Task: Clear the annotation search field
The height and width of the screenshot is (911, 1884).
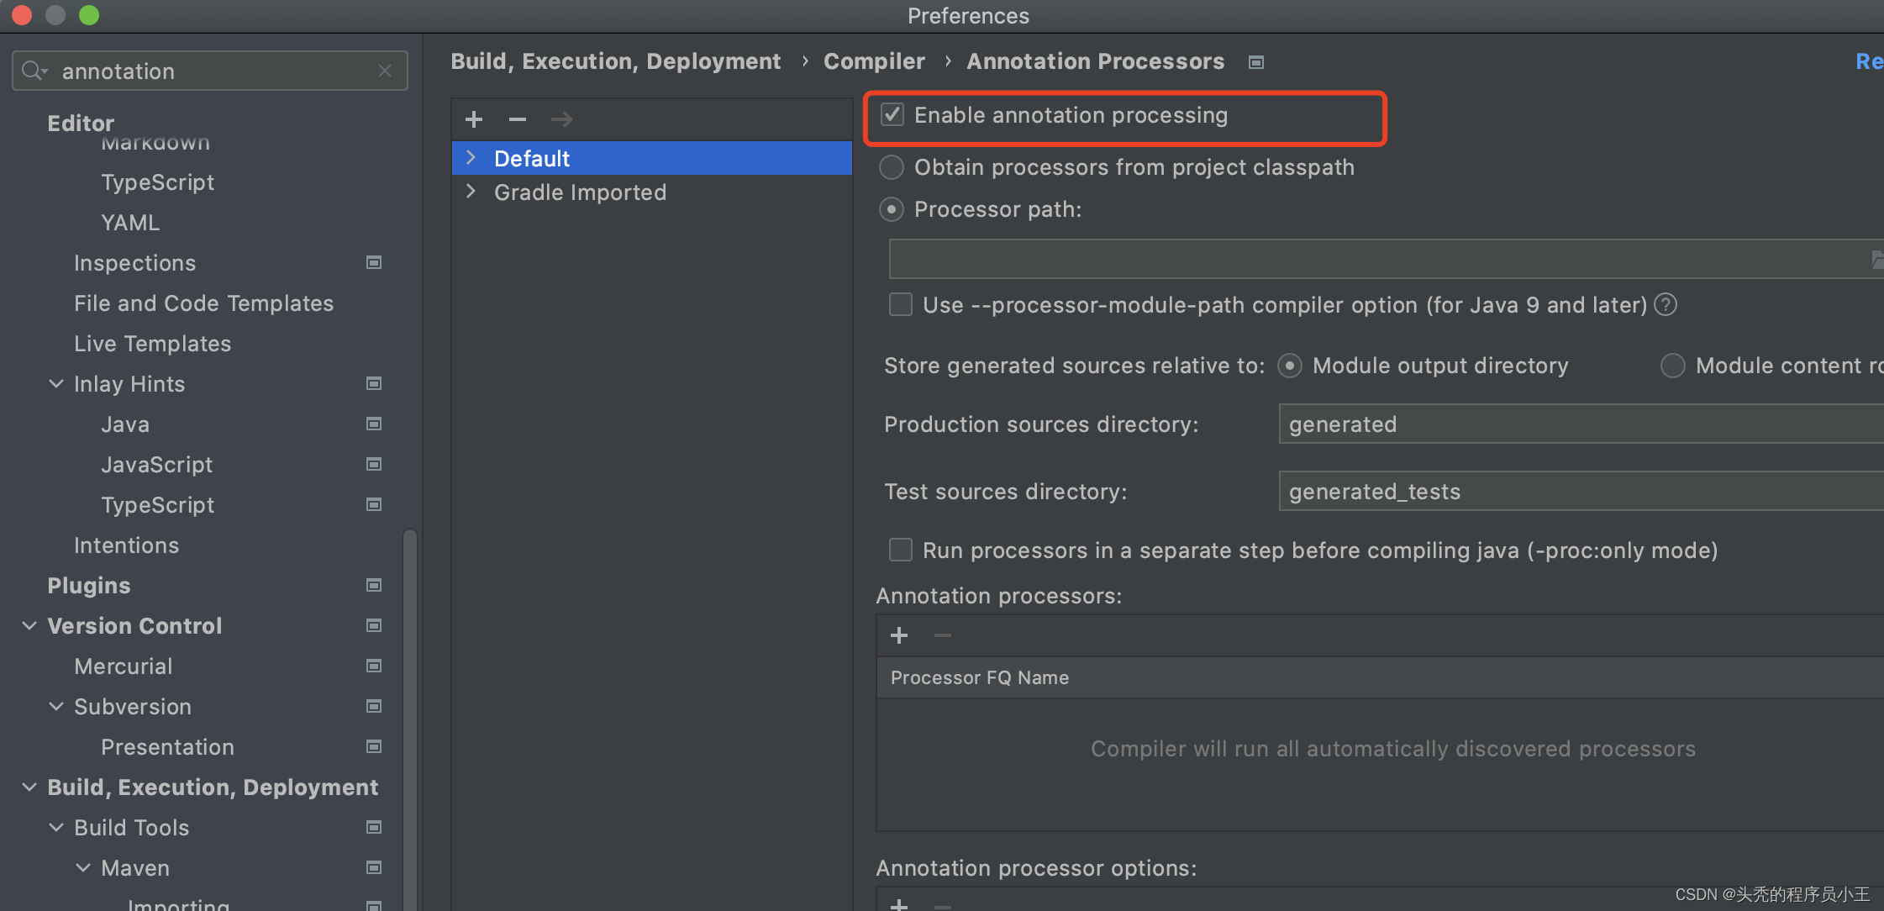Action: pos(385,71)
